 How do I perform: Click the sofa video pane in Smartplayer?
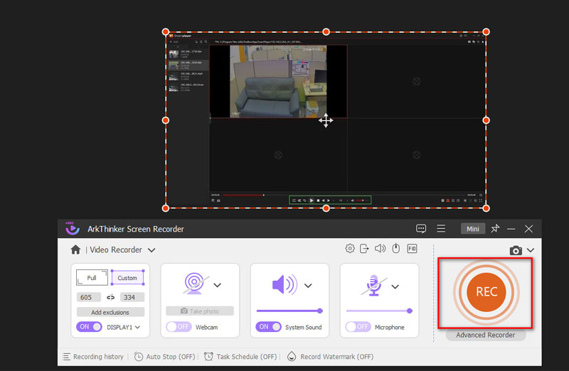pyautogui.click(x=278, y=81)
